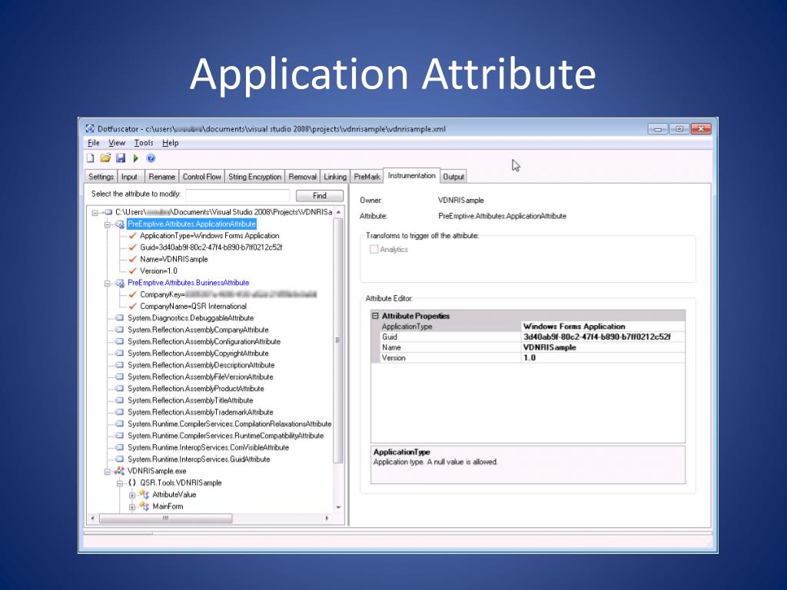Open the File menu
The width and height of the screenshot is (787, 590).
click(x=94, y=143)
